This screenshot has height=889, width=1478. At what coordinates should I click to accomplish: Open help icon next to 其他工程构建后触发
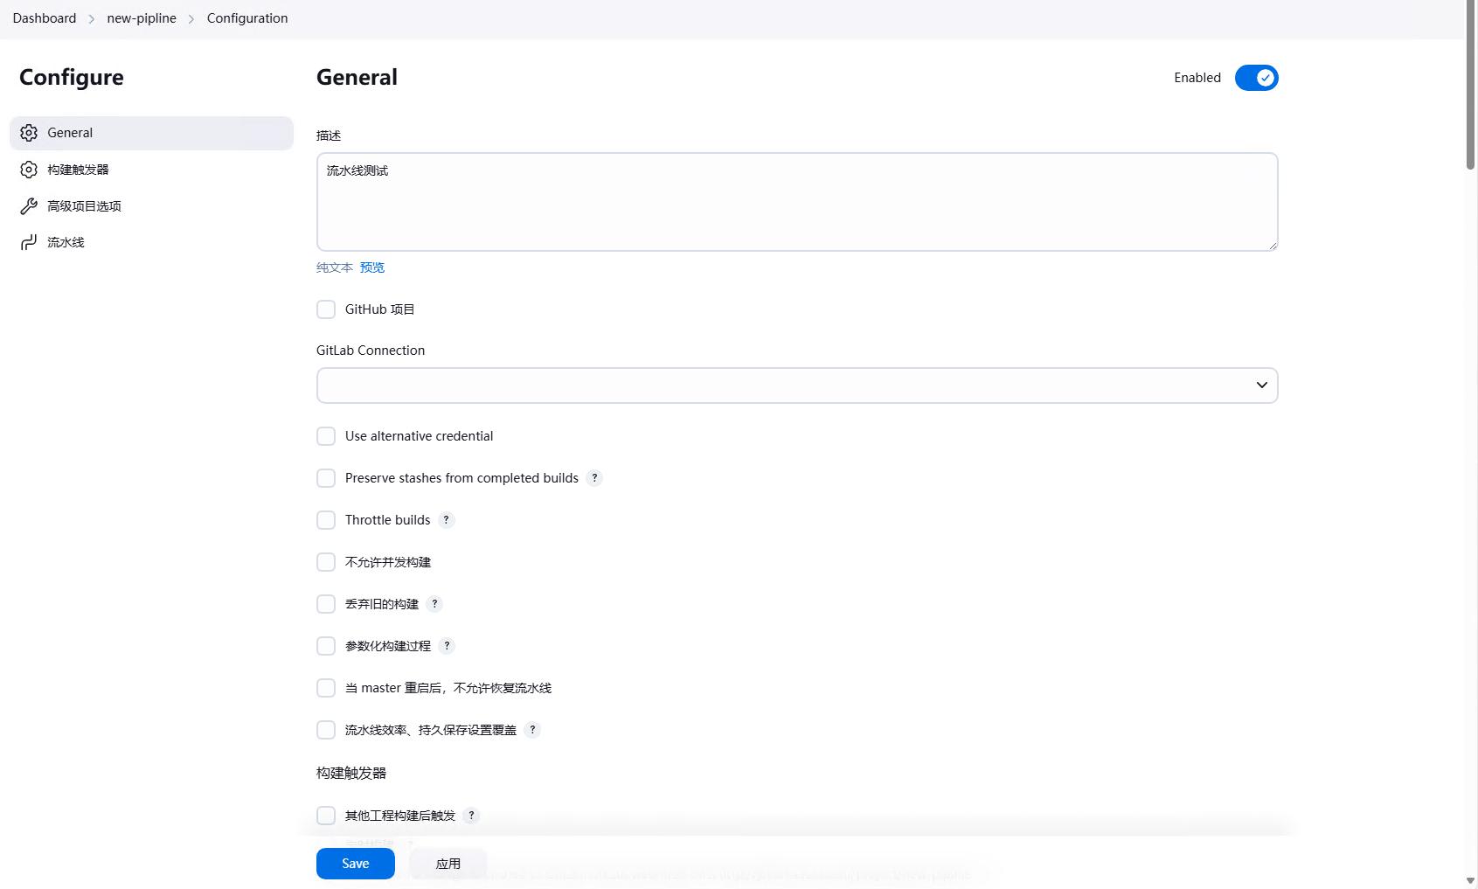[471, 816]
